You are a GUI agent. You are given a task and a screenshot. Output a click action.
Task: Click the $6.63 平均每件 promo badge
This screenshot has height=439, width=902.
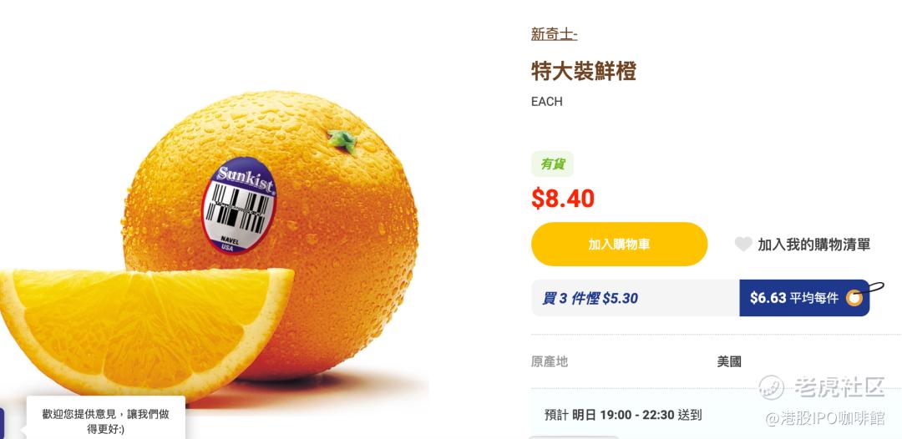click(804, 298)
